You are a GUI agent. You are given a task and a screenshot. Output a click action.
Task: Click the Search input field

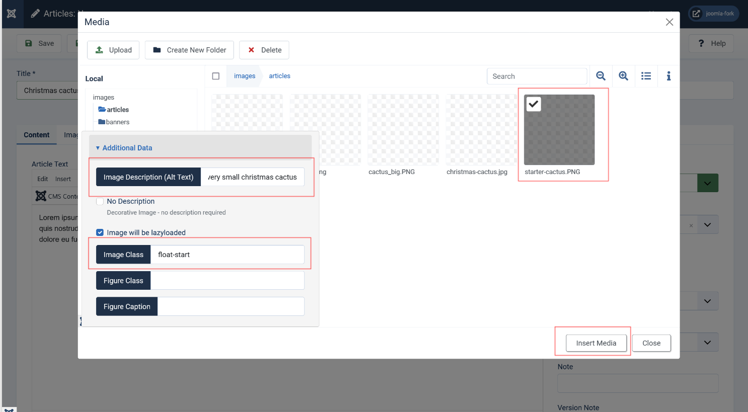[537, 76]
